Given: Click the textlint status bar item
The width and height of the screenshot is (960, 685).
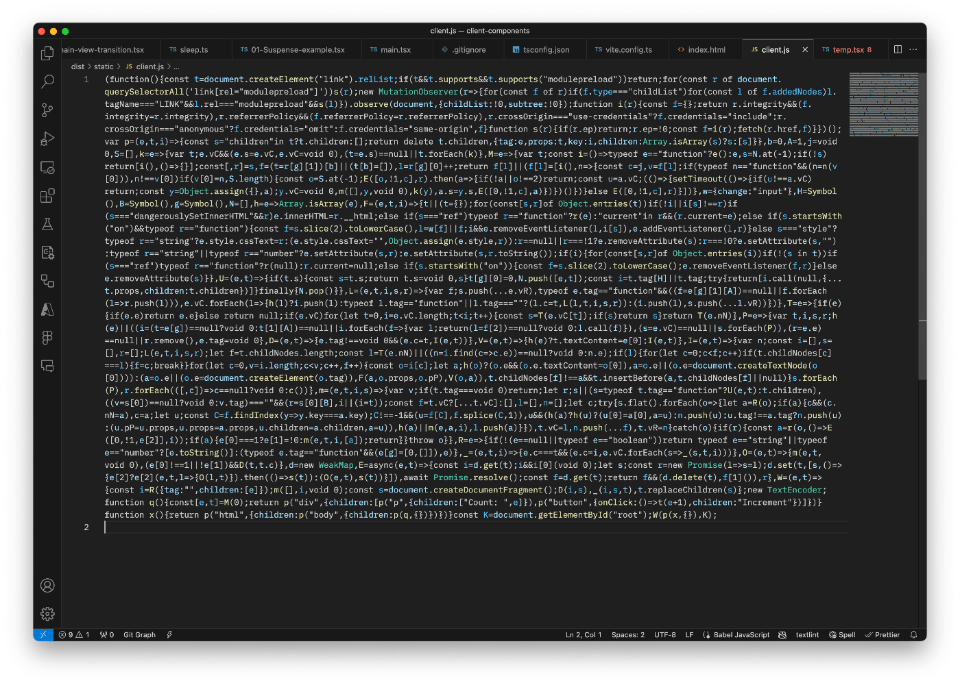Looking at the screenshot, I should pyautogui.click(x=807, y=635).
